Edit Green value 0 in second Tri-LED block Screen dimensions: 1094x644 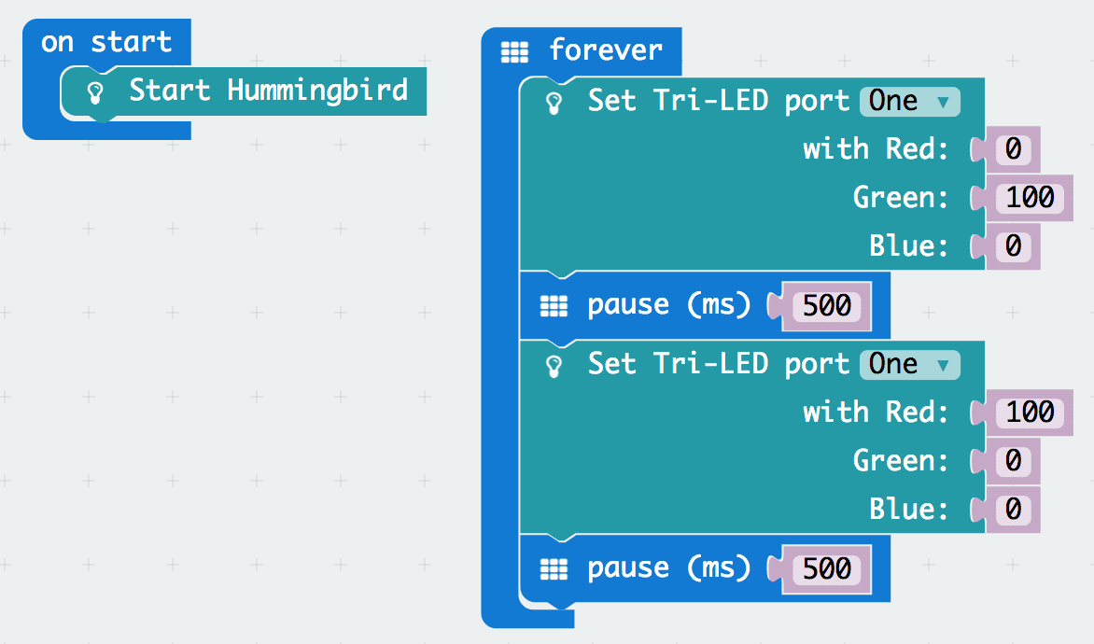click(1012, 461)
